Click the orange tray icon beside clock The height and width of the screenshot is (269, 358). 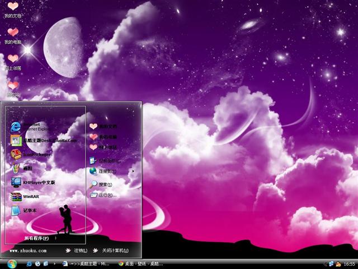coord(338,264)
